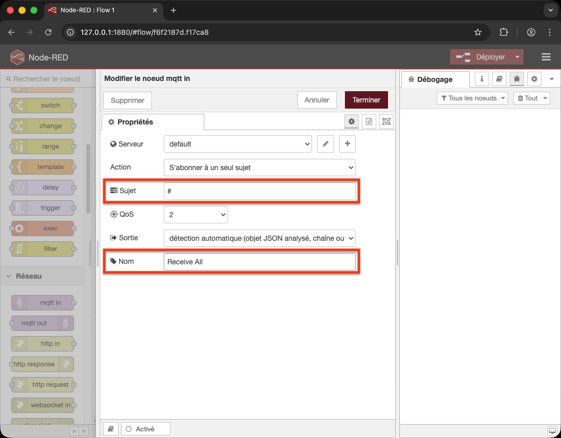Open the configuration nodes gear icon
Viewport: 561px width, 438px height.
[534, 79]
